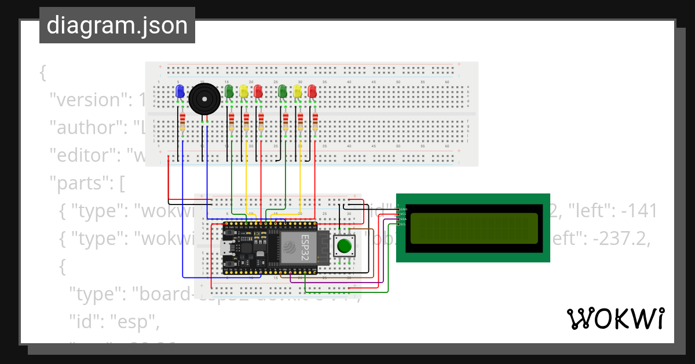Click the first green LED
695x364 pixels.
point(228,91)
